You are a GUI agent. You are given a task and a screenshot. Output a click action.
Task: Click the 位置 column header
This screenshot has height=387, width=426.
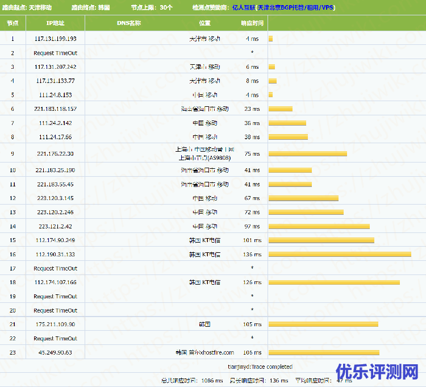pyautogui.click(x=204, y=23)
